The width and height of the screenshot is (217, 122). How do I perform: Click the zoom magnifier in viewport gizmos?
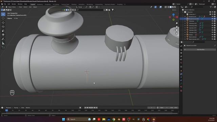(177, 23)
